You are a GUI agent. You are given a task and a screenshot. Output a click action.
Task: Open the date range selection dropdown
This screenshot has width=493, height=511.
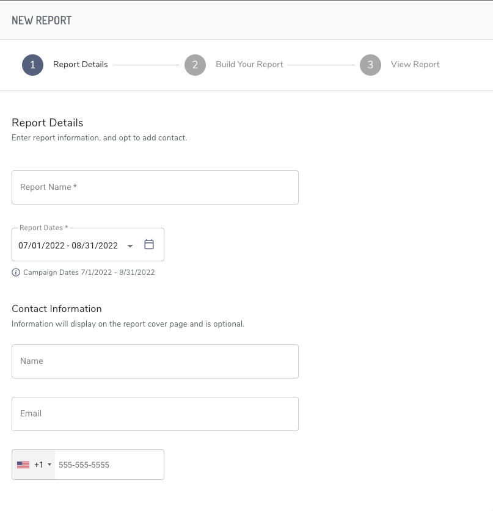click(130, 245)
